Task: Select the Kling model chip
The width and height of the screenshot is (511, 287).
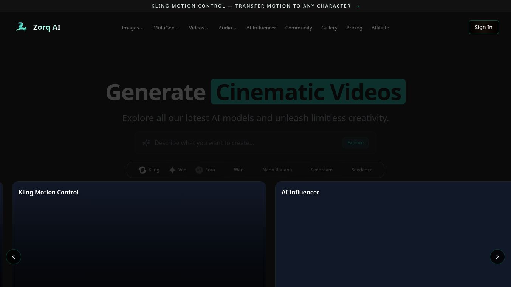Action: 149,170
